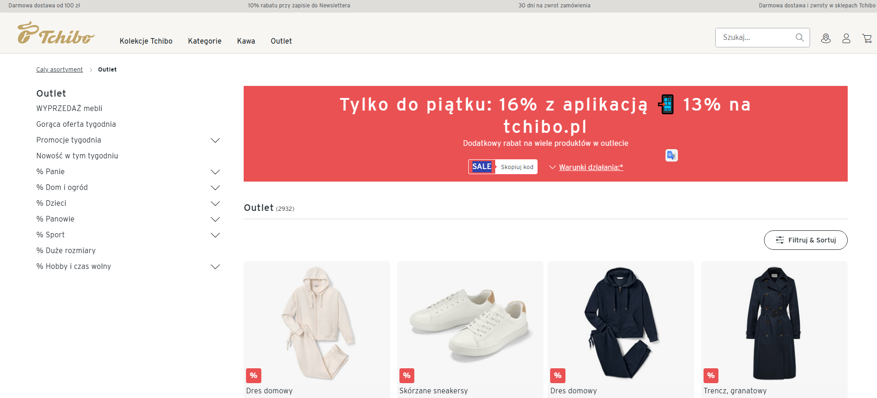Viewport: 877px width, 398px height.
Task: Expand % Hobby i czas wolny
Action: tap(215, 267)
